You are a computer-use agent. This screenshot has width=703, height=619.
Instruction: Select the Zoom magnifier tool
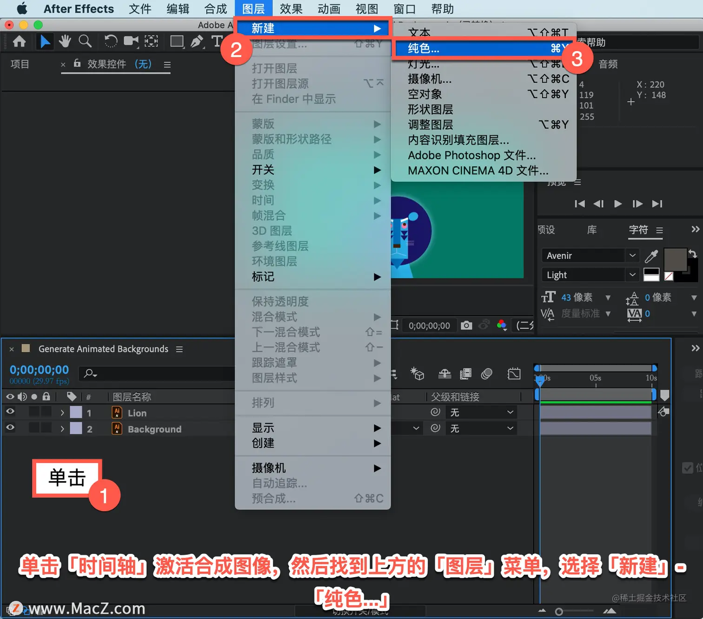pyautogui.click(x=85, y=42)
